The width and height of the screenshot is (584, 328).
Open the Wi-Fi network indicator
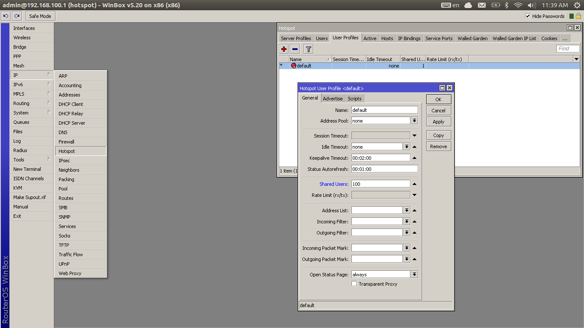(518, 5)
